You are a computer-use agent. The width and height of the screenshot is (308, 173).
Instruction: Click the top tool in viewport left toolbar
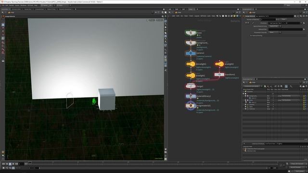(x=3, y=21)
